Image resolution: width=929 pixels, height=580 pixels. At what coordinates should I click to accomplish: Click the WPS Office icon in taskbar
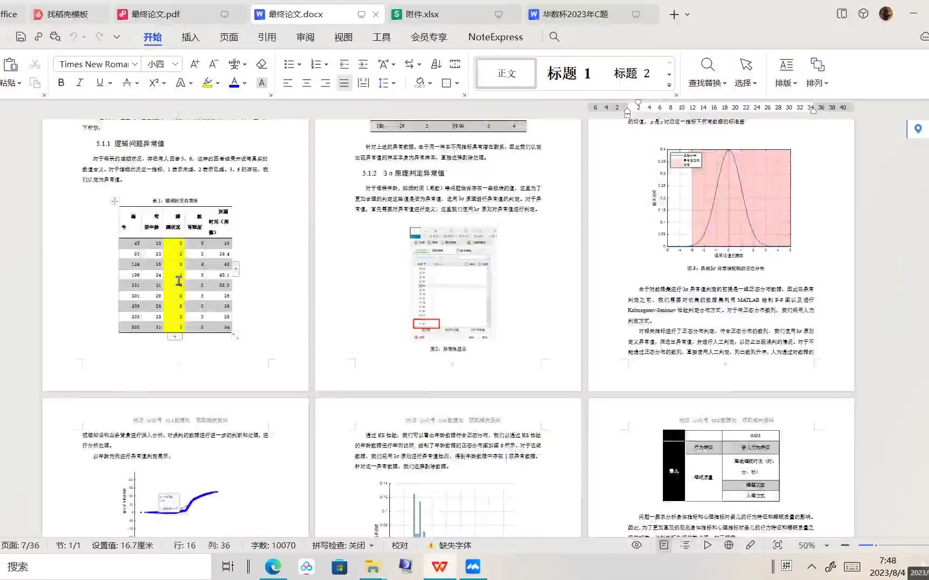point(439,567)
